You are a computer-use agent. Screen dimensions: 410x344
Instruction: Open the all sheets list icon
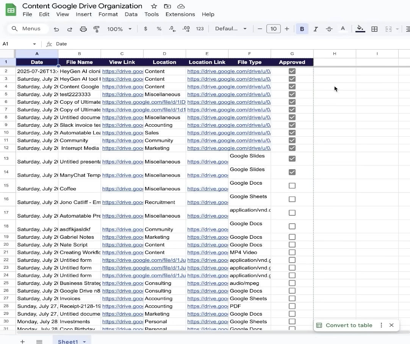click(x=39, y=342)
